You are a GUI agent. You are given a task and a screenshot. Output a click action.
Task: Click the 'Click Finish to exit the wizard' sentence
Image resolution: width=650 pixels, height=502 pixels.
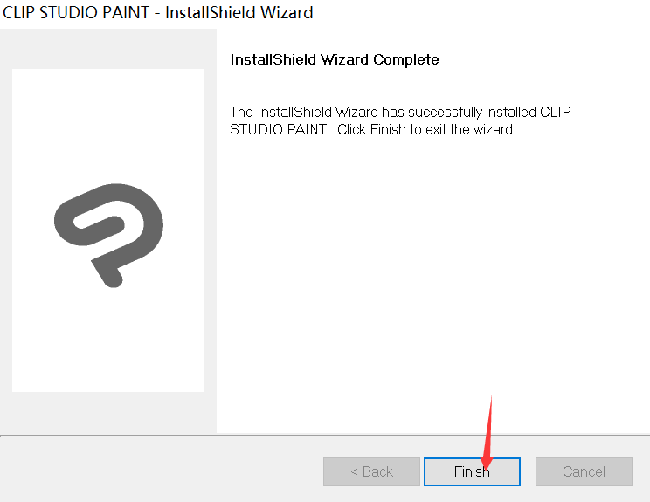[x=426, y=129]
